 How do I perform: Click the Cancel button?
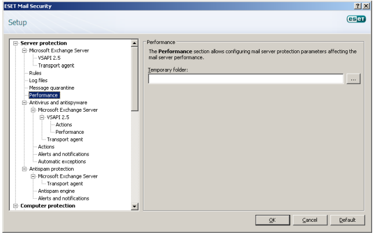click(310, 220)
